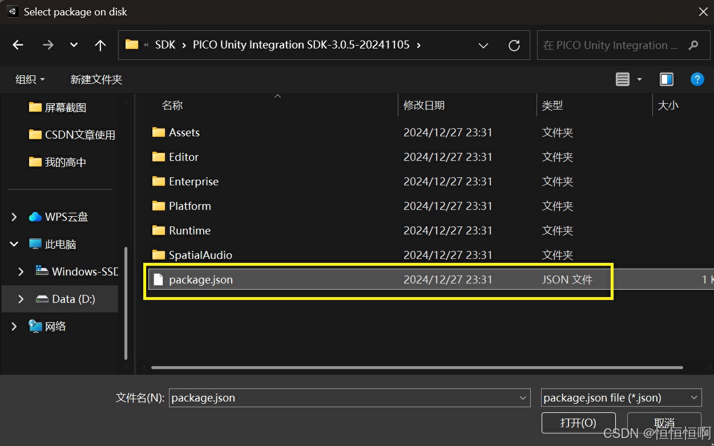Screen dimensions: 714x446
Task: Select the Platform folder
Action: point(190,206)
